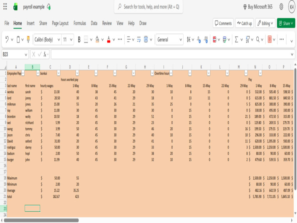Open filter dropdown on Overtime hours header

[171, 73]
